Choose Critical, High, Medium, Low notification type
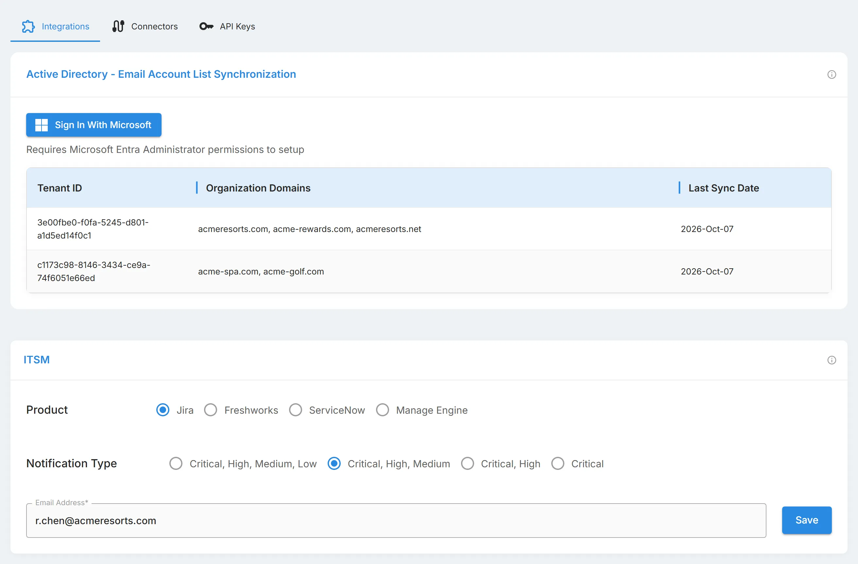This screenshot has height=564, width=858. (176, 463)
